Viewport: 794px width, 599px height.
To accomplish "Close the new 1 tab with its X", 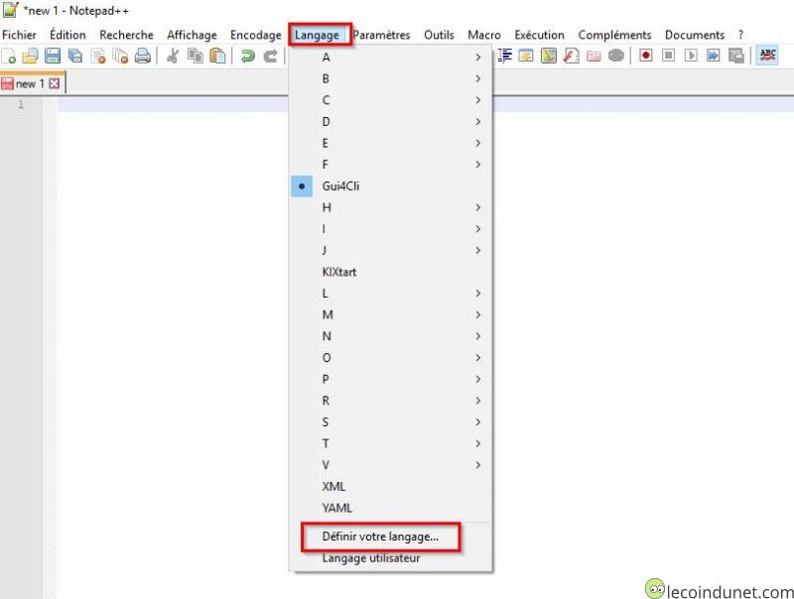I will coord(55,83).
